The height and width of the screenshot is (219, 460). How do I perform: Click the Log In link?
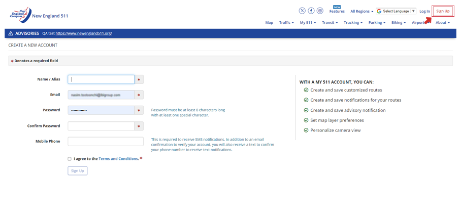pos(424,11)
